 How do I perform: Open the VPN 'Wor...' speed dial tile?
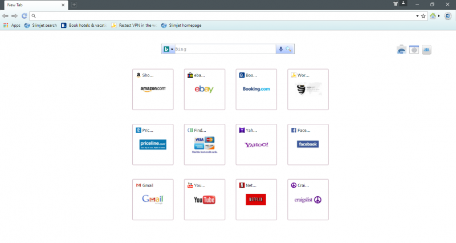click(x=308, y=90)
